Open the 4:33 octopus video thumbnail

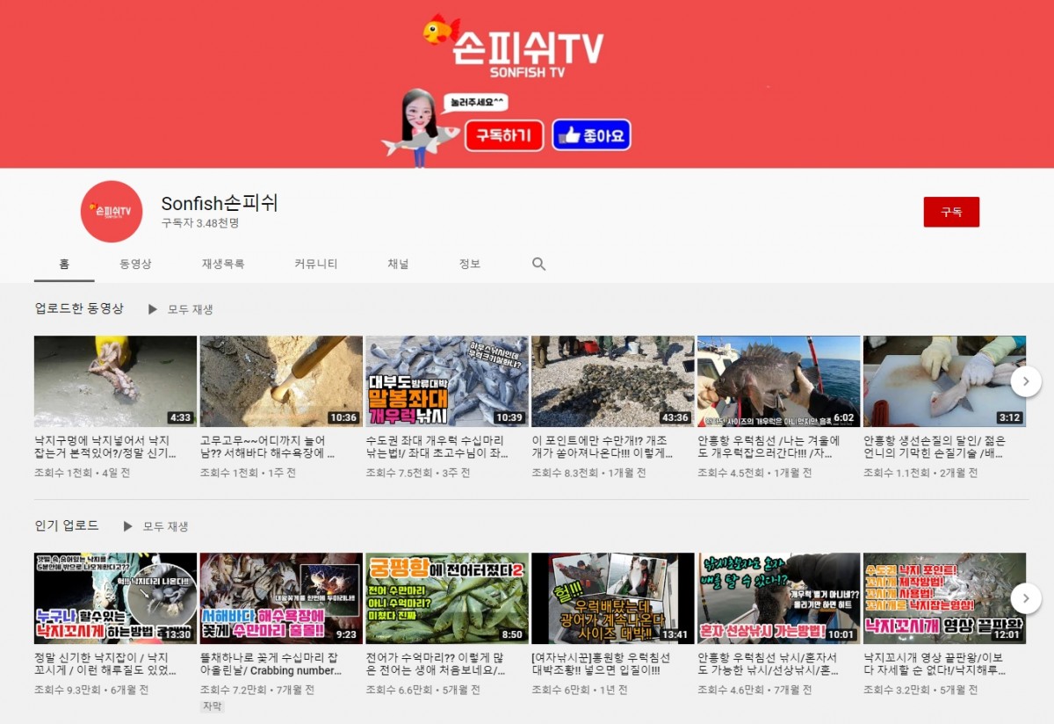pyautogui.click(x=115, y=381)
